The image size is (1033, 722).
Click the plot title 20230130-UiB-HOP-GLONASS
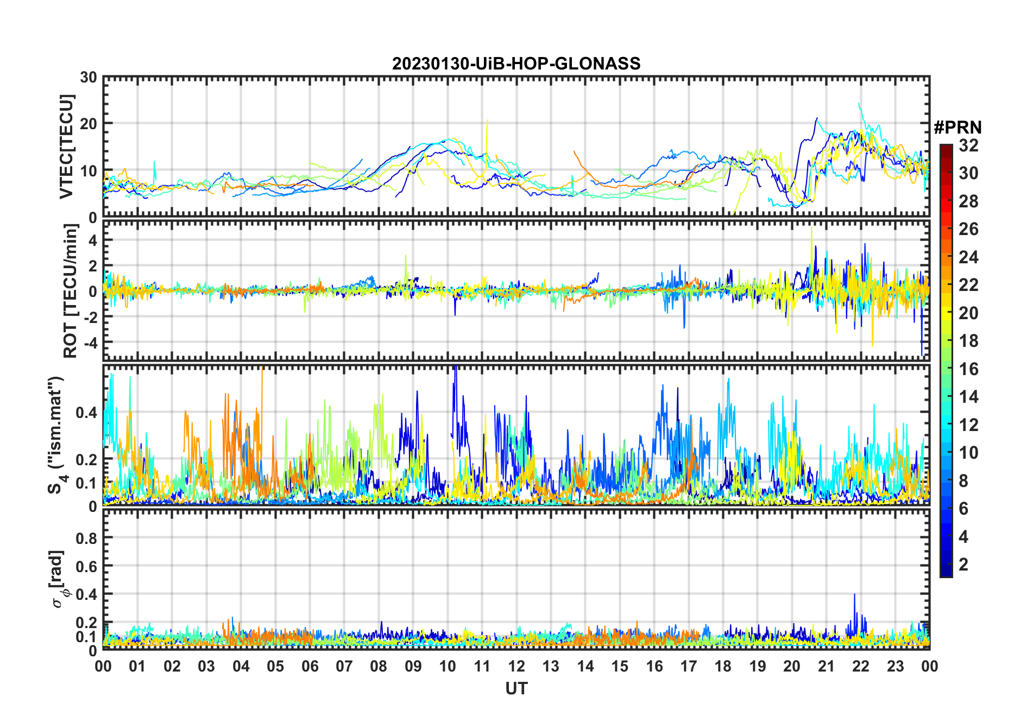(516, 64)
